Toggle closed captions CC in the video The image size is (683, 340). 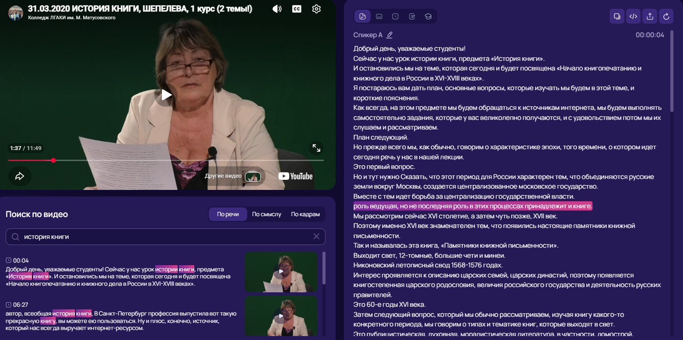[297, 9]
